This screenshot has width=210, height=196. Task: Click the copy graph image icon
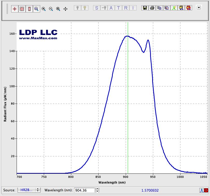pos(167,8)
